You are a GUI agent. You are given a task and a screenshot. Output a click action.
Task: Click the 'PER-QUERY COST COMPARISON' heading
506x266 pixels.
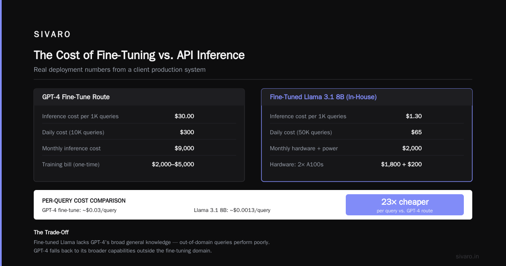(x=84, y=201)
